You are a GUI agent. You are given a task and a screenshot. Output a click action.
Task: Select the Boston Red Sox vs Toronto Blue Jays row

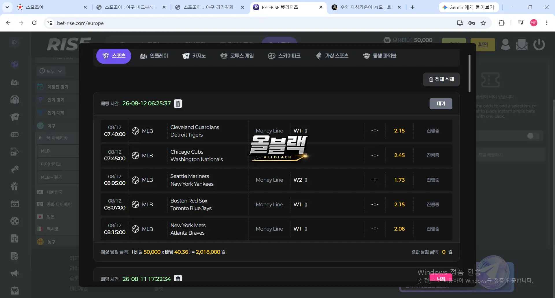[x=276, y=205]
